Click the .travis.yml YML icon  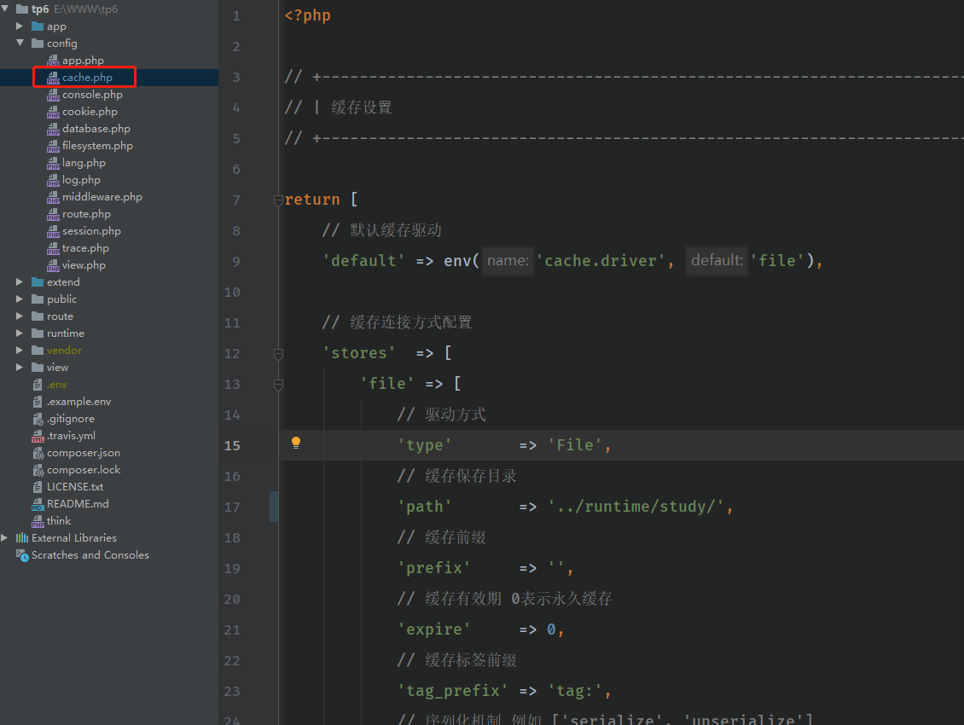pos(38,436)
